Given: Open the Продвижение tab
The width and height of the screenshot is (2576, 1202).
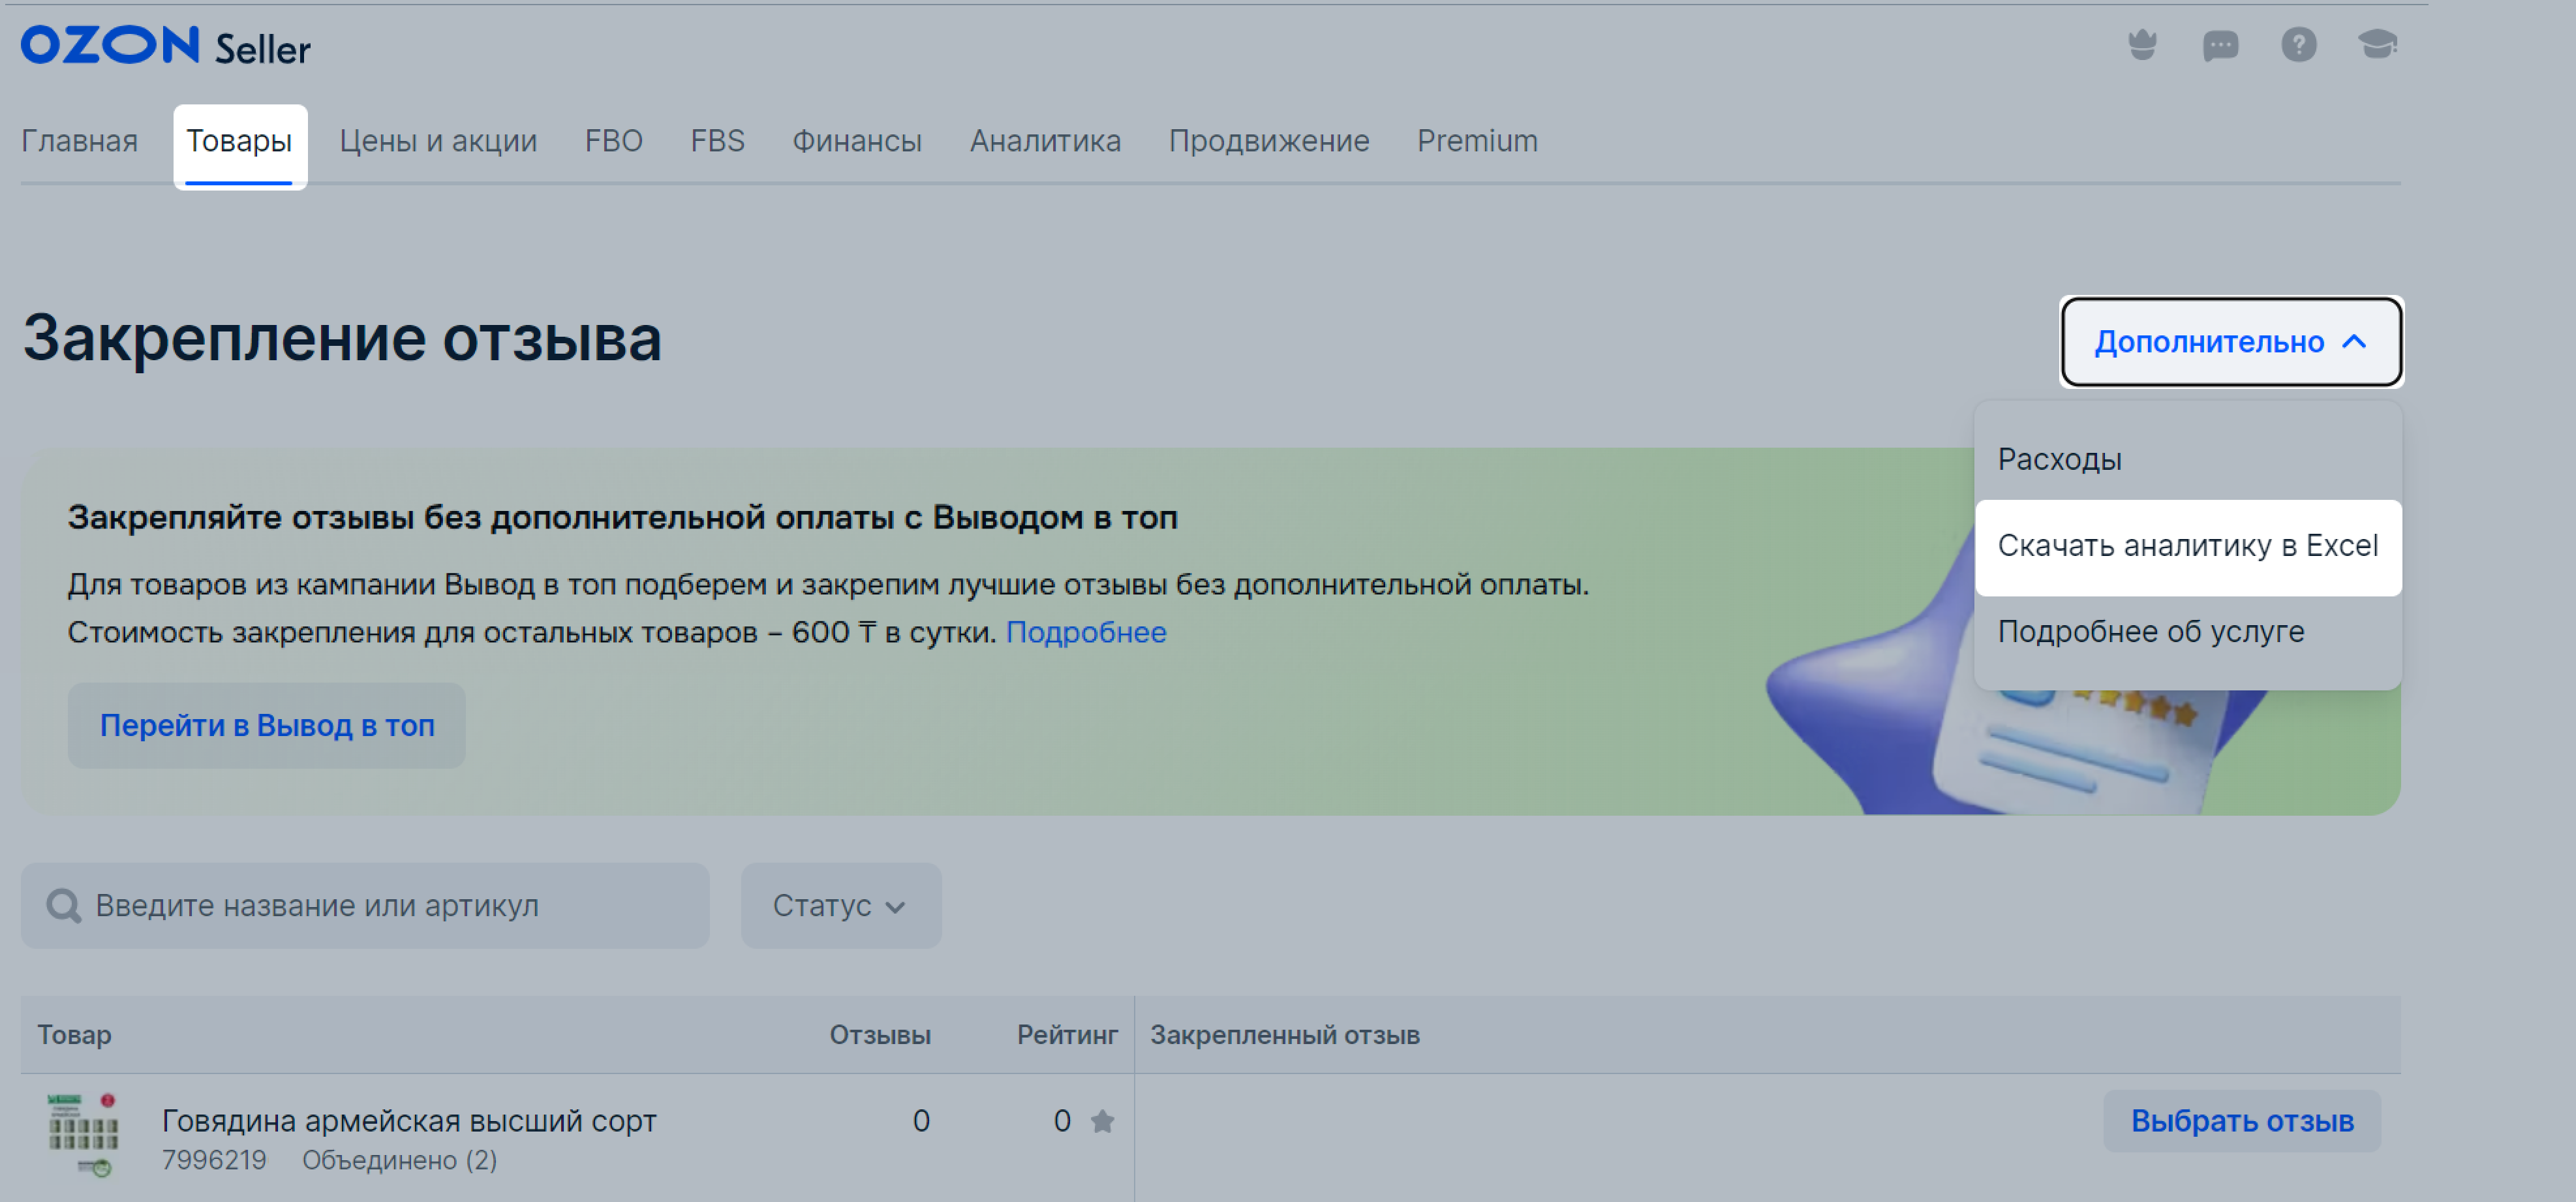Looking at the screenshot, I should point(1269,141).
